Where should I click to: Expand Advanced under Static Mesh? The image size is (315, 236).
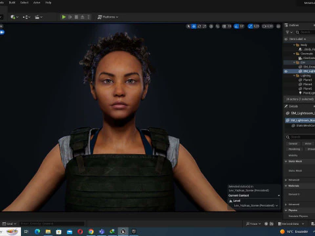click(x=286, y=180)
